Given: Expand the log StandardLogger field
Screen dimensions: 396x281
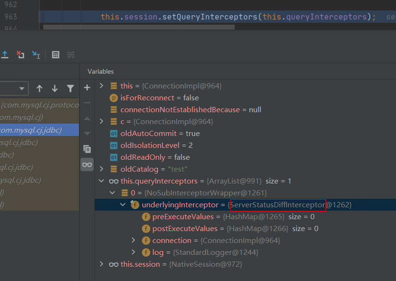Looking at the screenshot, I should [x=134, y=252].
